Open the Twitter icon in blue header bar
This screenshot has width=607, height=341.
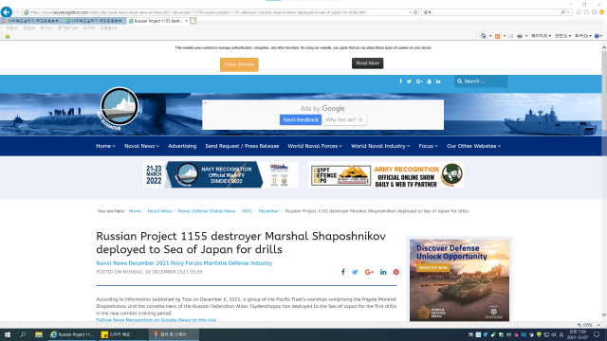pos(409,81)
